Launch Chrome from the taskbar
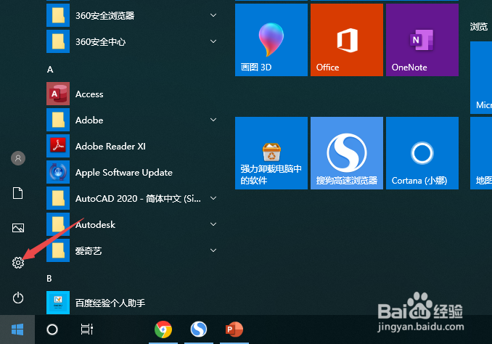The image size is (492, 344). coord(163,329)
